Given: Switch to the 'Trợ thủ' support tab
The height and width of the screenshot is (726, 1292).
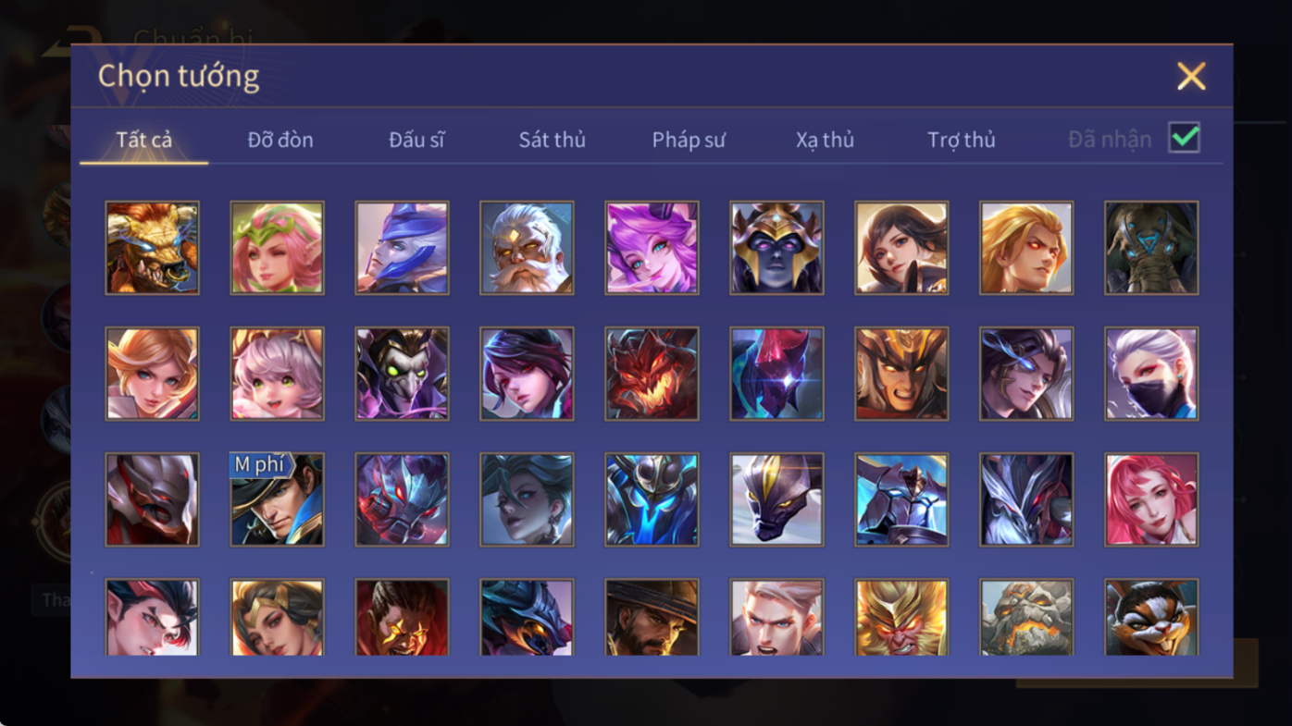Looking at the screenshot, I should (x=962, y=140).
